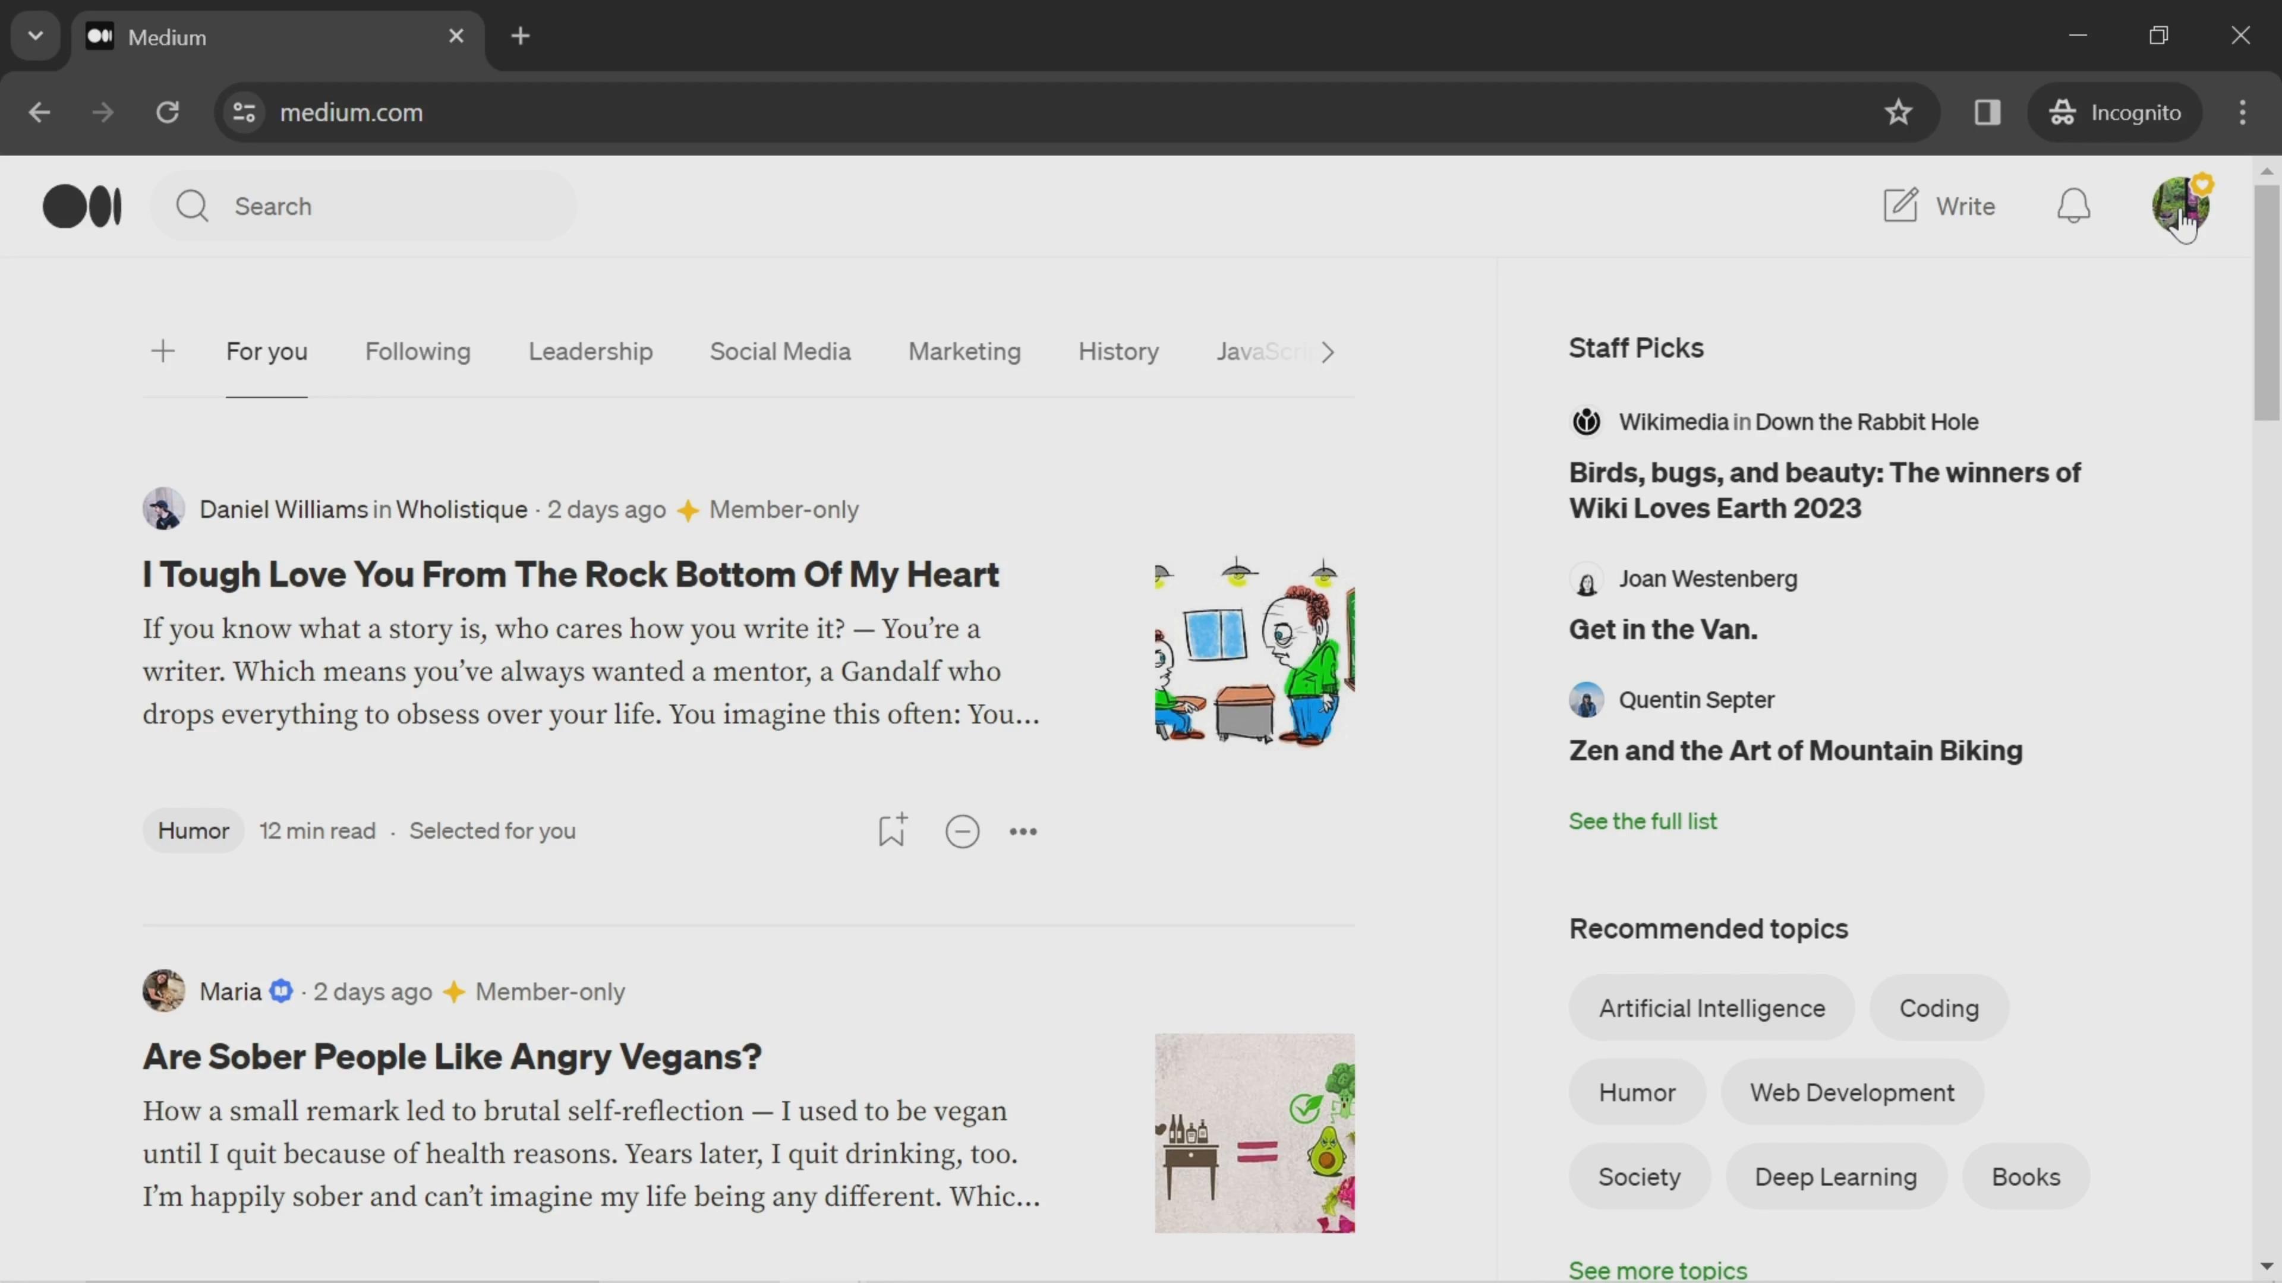Click the hide/less article icon on first post
The height and width of the screenshot is (1283, 2282).
tap(962, 830)
